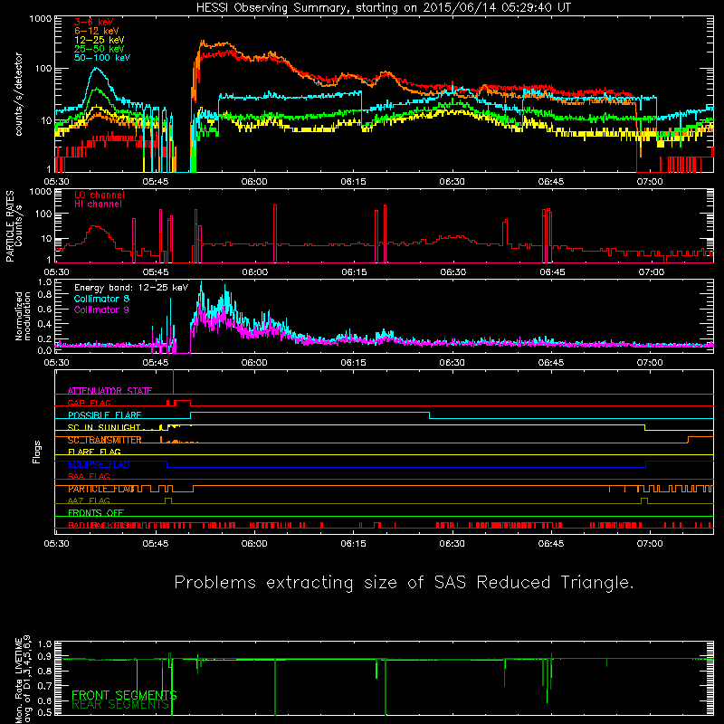This screenshot has height=724, width=724.
Task: Click the 'FRONT SEGMENTS' legend label
Action: 124,695
